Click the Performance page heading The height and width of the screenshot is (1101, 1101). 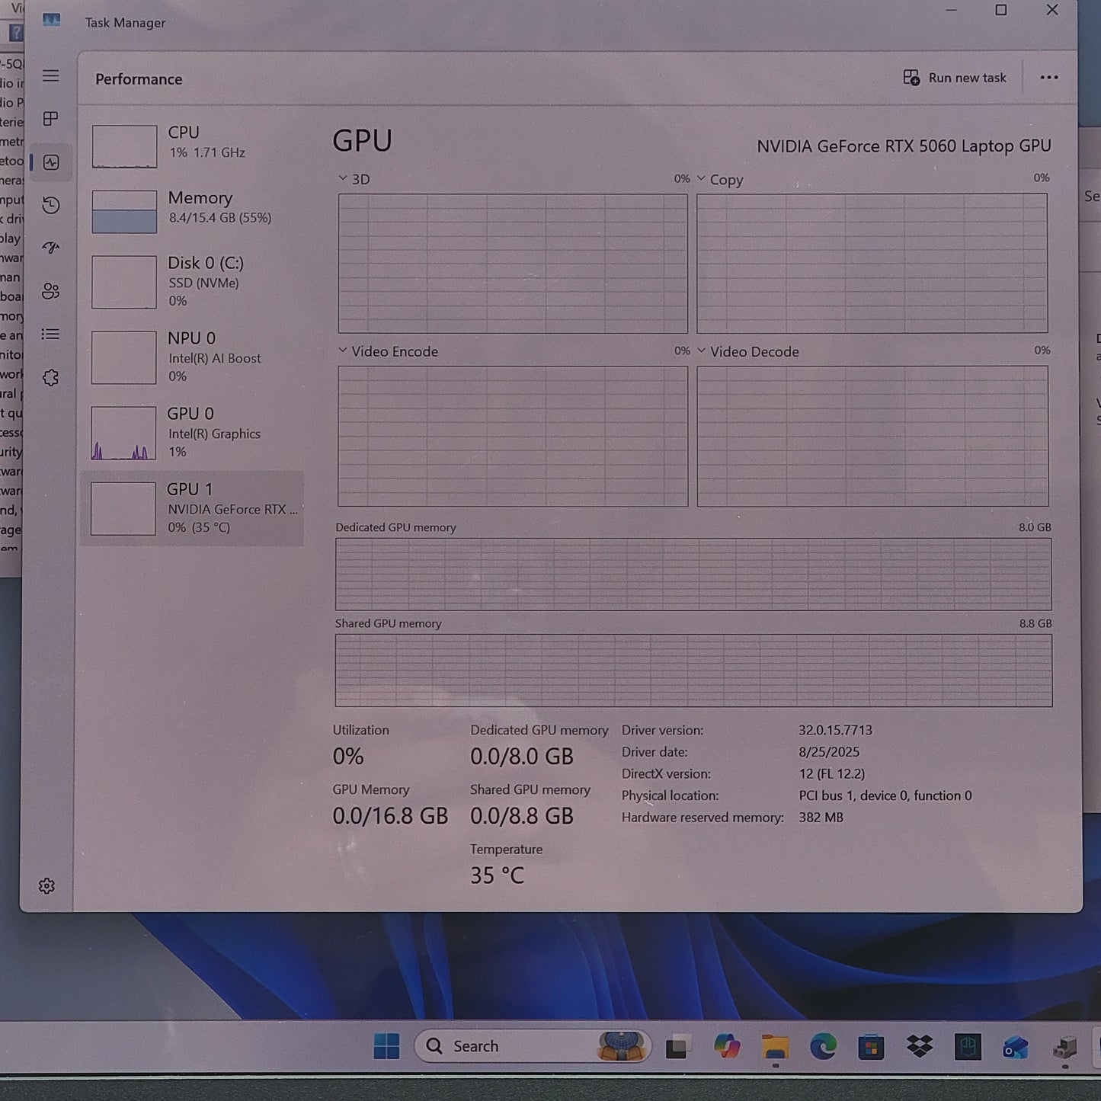(139, 79)
